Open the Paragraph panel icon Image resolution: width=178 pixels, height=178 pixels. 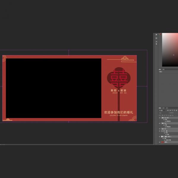click(156, 44)
